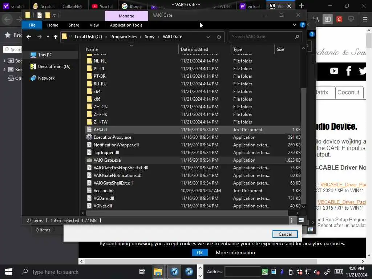The height and width of the screenshot is (279, 372).
Task: Open YouTube icon on webpage
Action: 334,71
